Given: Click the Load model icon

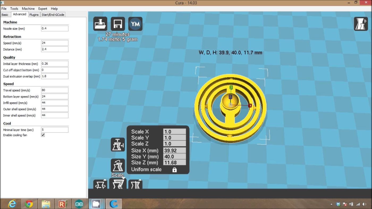Looking at the screenshot, I should (x=100, y=24).
